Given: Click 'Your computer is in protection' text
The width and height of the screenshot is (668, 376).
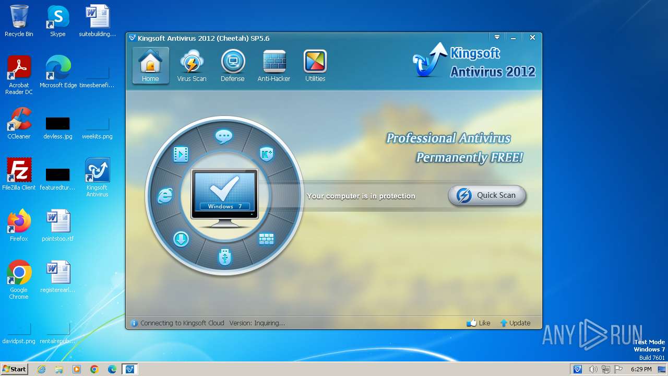Looking at the screenshot, I should 361,196.
